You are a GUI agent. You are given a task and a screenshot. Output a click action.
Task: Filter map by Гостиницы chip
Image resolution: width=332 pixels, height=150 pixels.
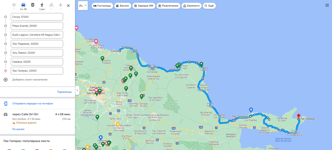pyautogui.click(x=102, y=6)
